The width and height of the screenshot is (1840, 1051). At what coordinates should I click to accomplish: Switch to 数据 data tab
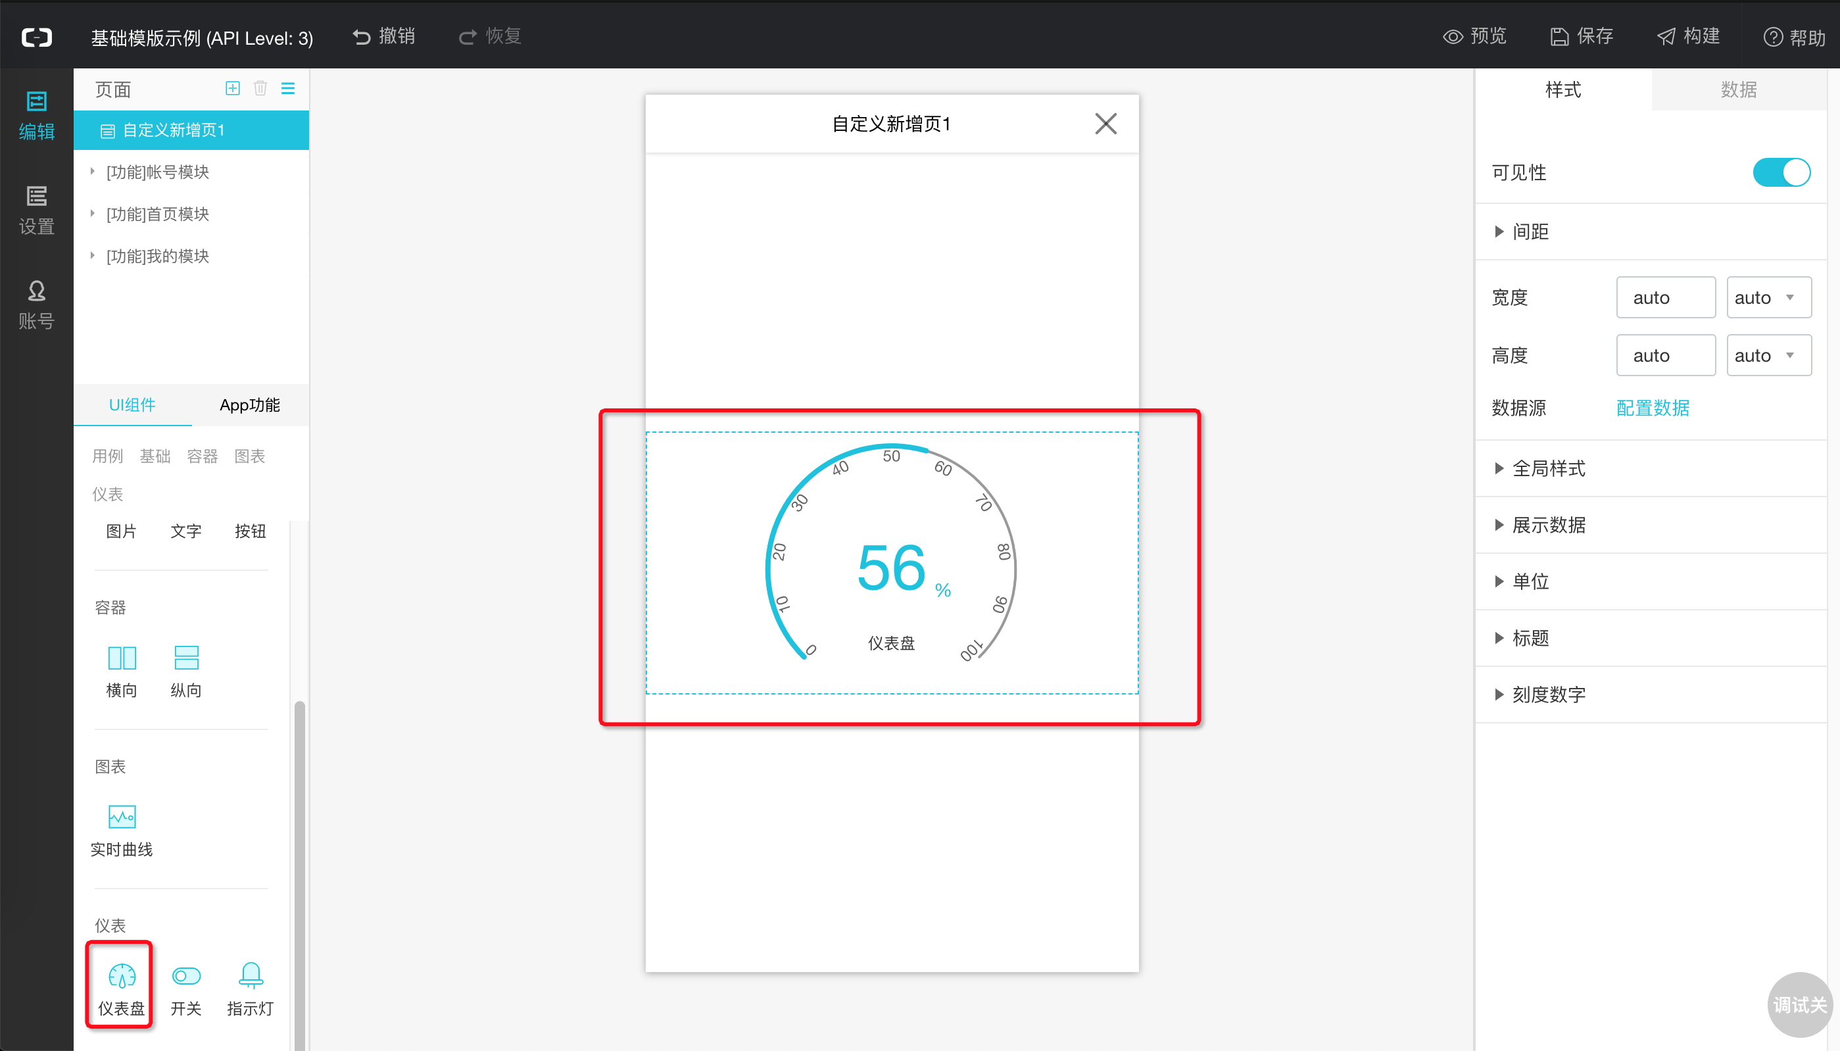click(x=1739, y=89)
